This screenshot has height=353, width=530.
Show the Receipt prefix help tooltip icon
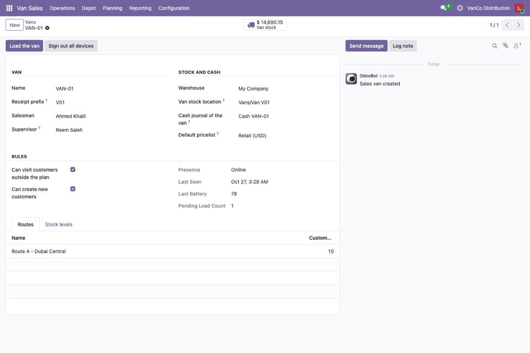tap(46, 101)
